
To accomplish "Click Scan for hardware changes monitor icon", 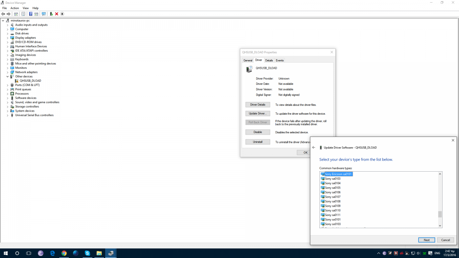I will (x=44, y=14).
